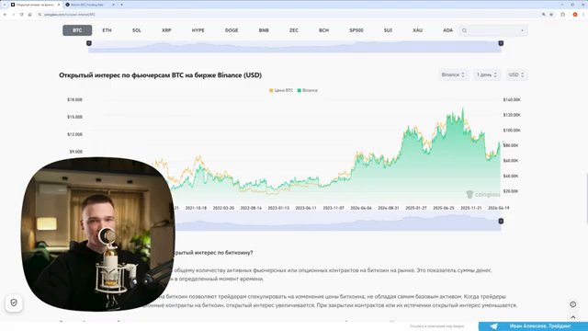This screenshot has height=331, width=588.
Task: Click the site info icon in address bar
Action: [40, 15]
